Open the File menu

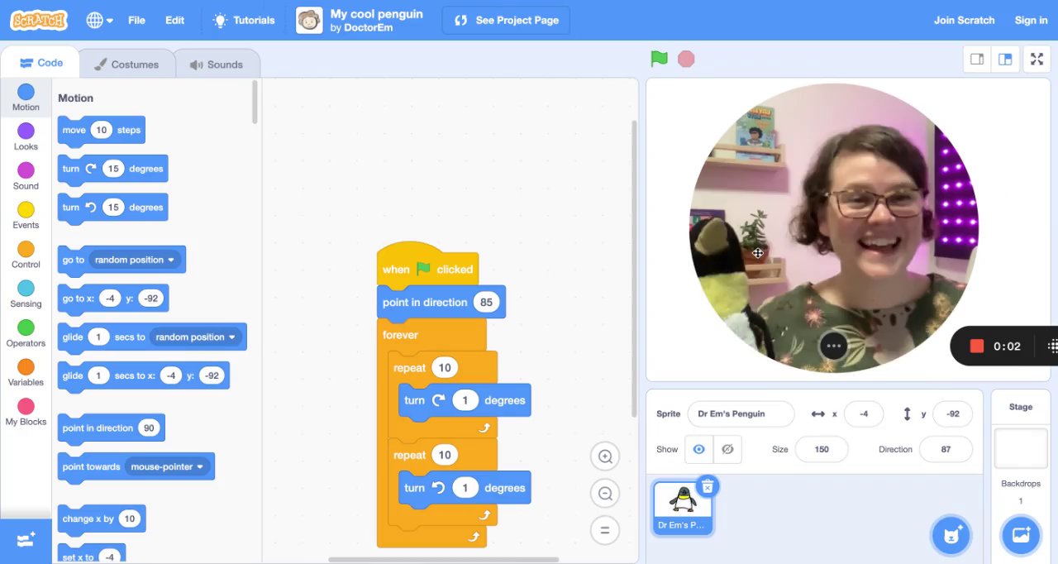coord(136,20)
